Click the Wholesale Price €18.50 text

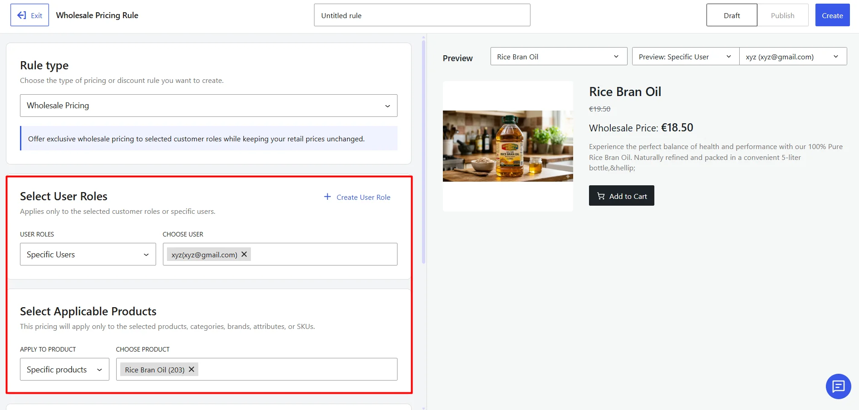641,128
